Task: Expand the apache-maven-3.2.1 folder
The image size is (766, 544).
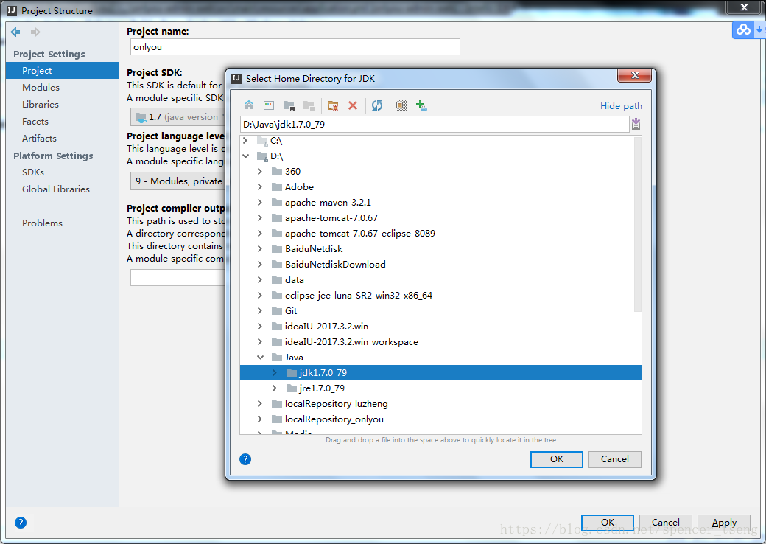Action: (x=260, y=203)
